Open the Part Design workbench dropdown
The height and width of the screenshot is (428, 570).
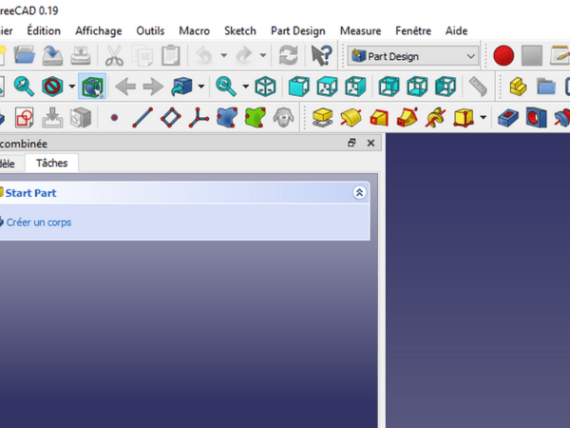pos(413,56)
